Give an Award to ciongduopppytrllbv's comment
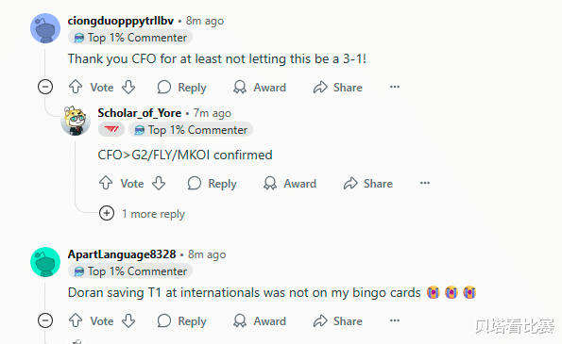The height and width of the screenshot is (344, 562). [260, 88]
